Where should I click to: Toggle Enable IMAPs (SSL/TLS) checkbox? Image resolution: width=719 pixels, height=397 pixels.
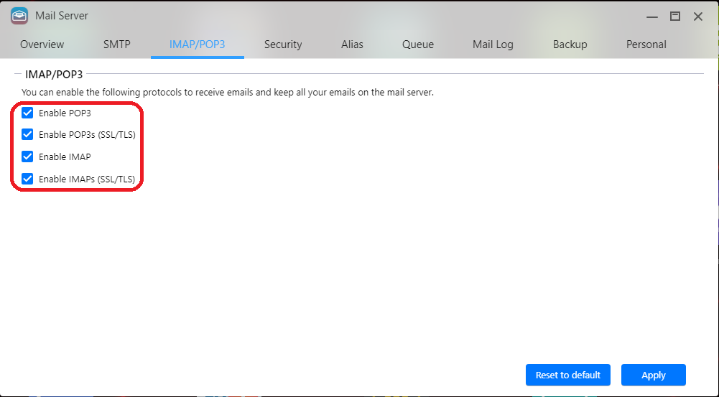click(x=27, y=179)
